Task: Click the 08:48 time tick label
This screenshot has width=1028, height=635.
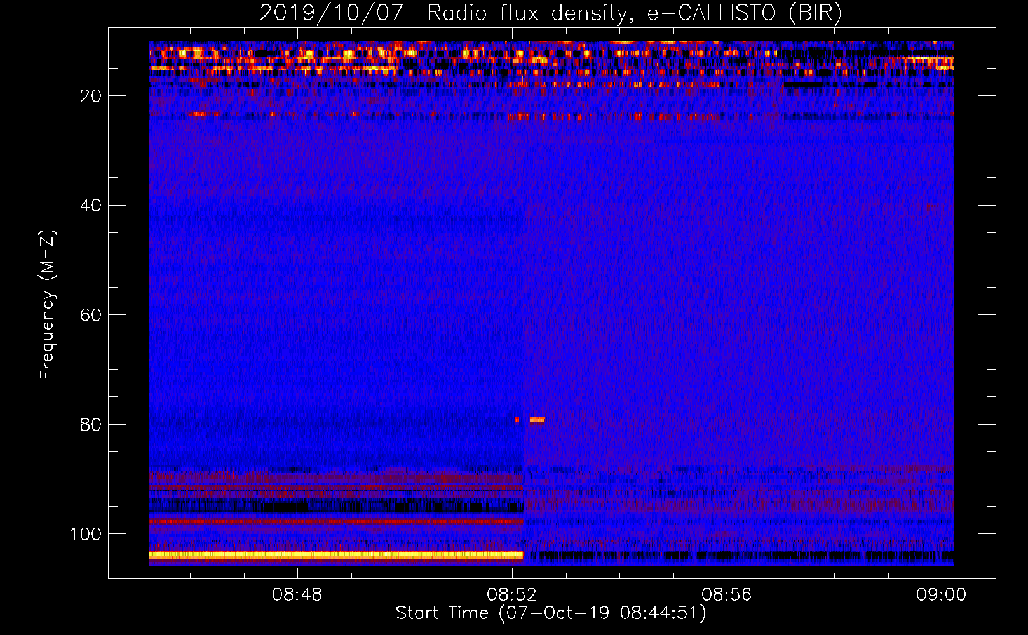Action: (x=297, y=595)
